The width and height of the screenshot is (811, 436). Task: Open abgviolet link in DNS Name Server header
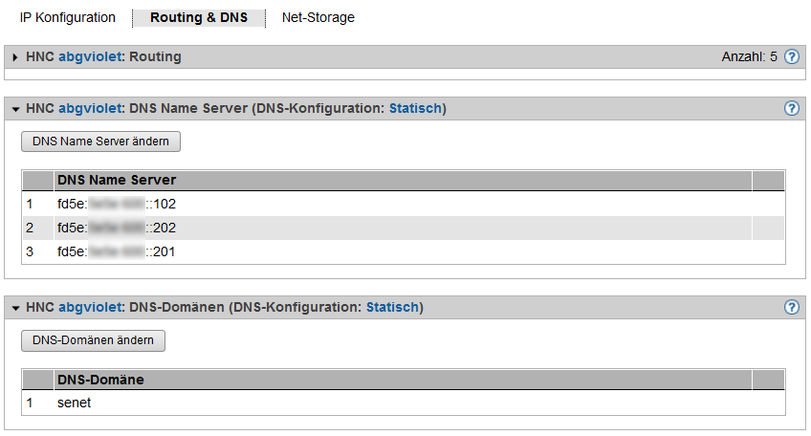[x=91, y=109]
